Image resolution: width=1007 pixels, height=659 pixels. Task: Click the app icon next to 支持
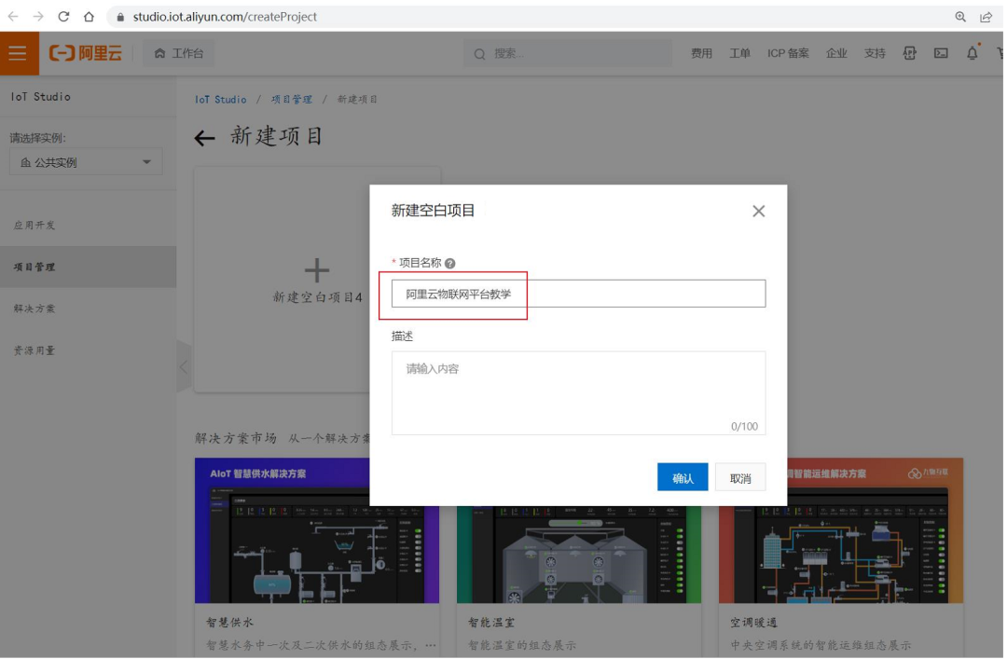tap(909, 53)
